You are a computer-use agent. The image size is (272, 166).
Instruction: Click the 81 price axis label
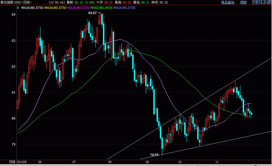pos(14,93)
